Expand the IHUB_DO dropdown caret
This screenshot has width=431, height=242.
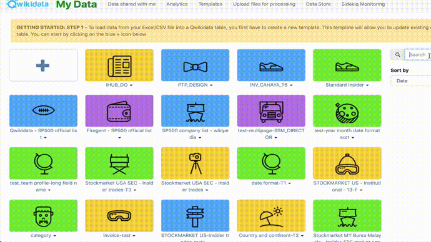131,85
